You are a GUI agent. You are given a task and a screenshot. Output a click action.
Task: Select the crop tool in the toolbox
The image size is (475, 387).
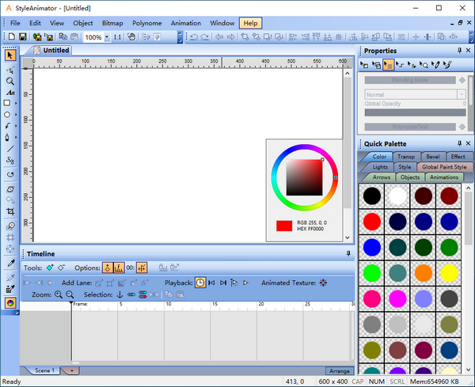coord(9,212)
